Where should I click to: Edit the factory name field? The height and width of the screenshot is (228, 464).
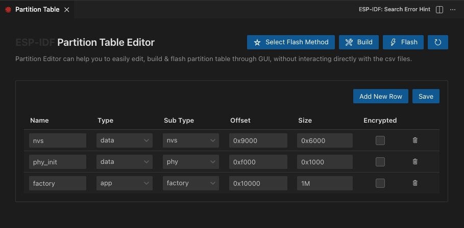[x=58, y=183]
